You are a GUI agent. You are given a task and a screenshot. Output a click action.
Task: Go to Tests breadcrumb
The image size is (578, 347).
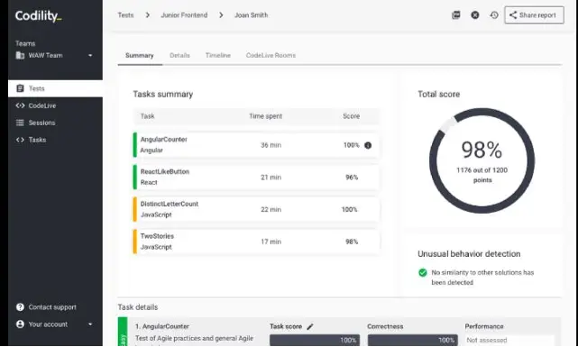125,15
